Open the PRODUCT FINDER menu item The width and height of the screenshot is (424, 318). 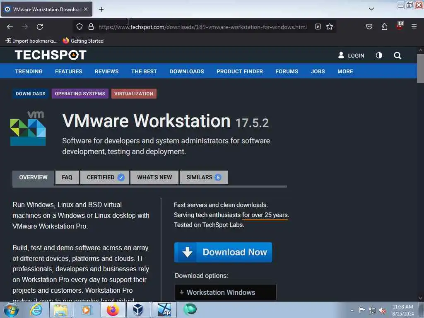point(240,71)
